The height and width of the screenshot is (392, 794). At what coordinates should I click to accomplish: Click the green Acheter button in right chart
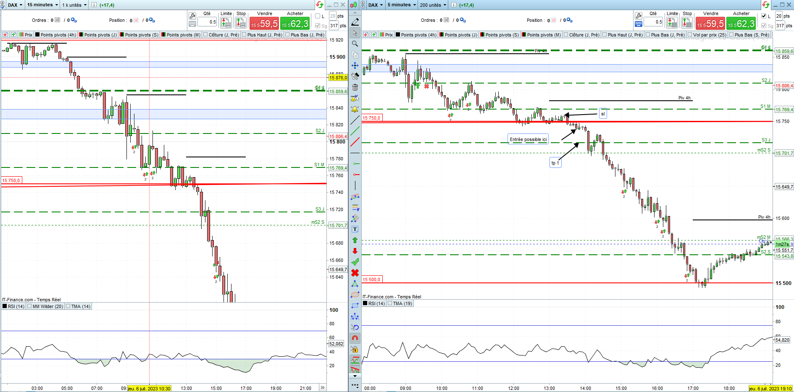point(741,24)
